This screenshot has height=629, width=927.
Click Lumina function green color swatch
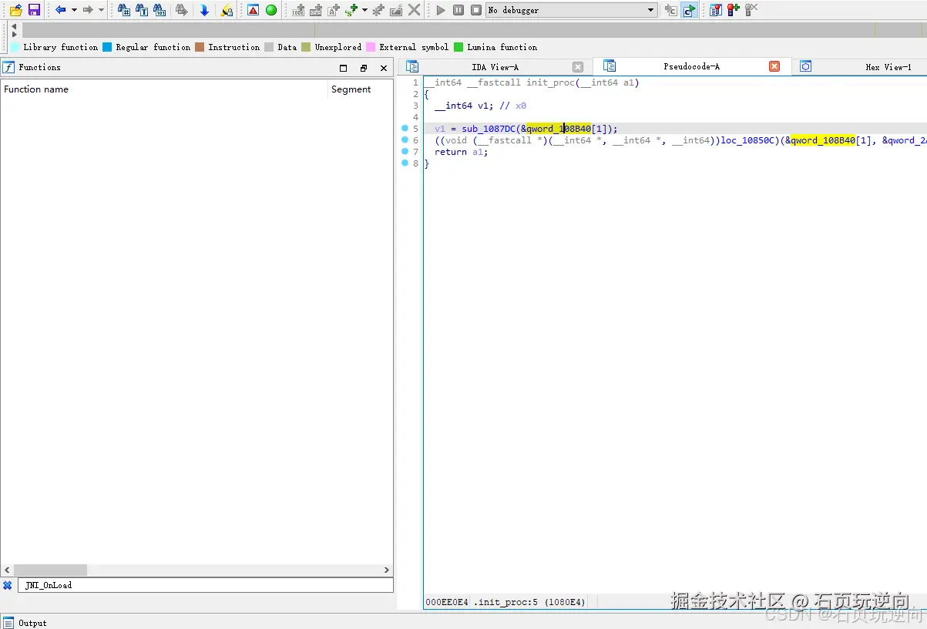pos(458,47)
